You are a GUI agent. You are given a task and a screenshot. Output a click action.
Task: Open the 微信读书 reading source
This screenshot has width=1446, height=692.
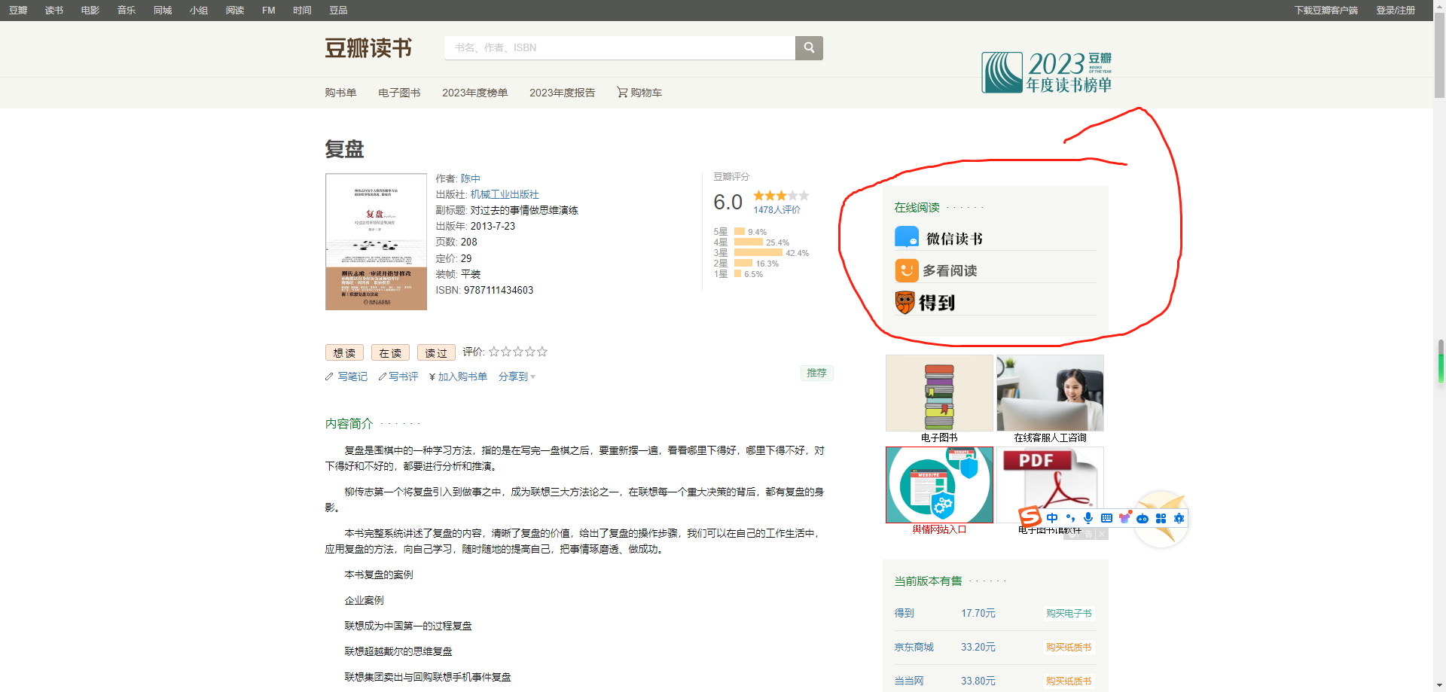pyautogui.click(x=939, y=238)
